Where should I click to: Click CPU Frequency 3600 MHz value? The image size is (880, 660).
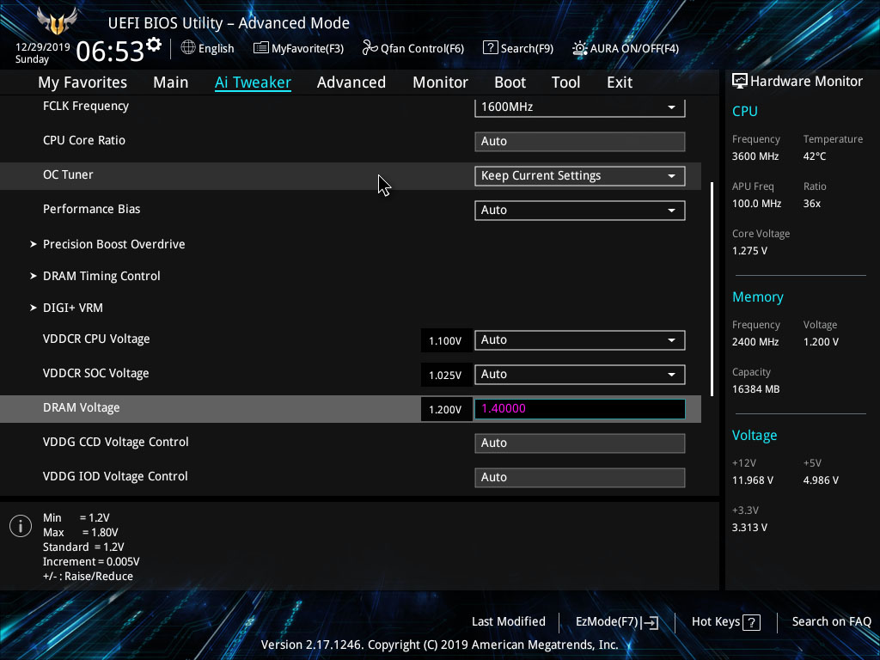[x=755, y=156]
